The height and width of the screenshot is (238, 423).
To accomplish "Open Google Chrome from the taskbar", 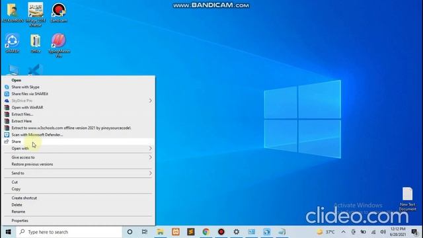I will (206, 232).
